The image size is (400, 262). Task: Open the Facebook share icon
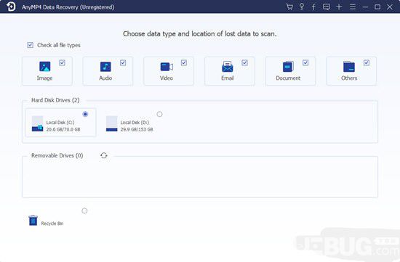click(x=313, y=7)
